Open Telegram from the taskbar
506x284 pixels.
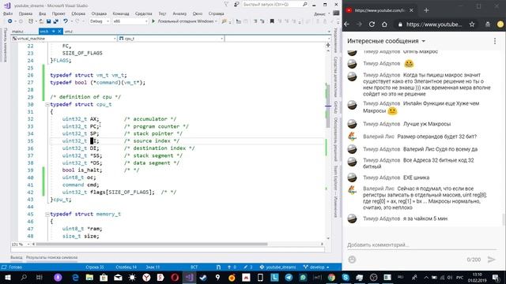289,277
